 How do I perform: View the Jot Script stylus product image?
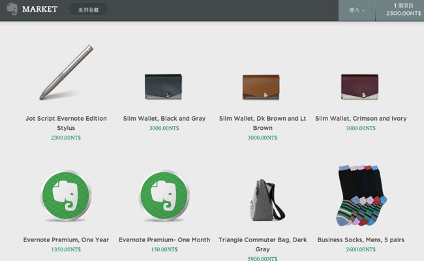point(67,72)
